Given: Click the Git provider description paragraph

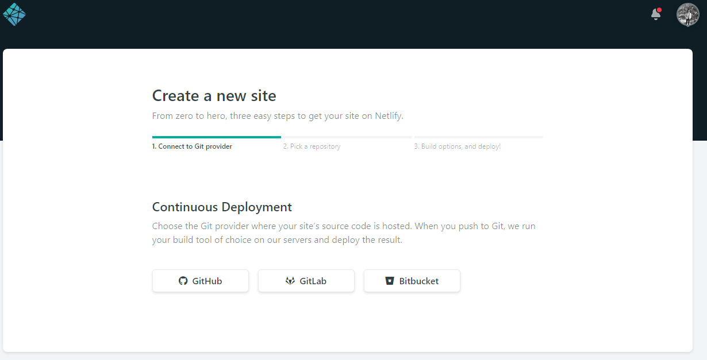Looking at the screenshot, I should coord(344,233).
